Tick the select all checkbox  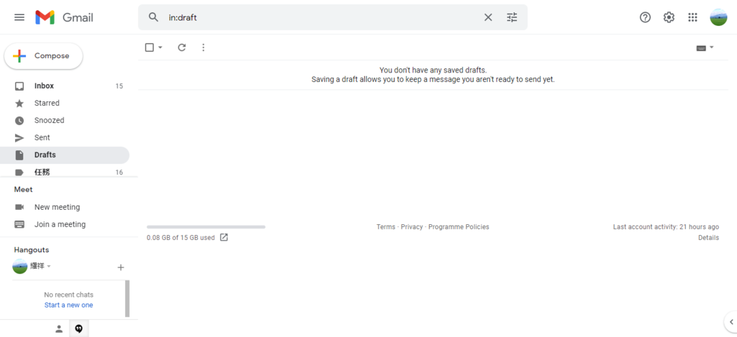click(150, 47)
